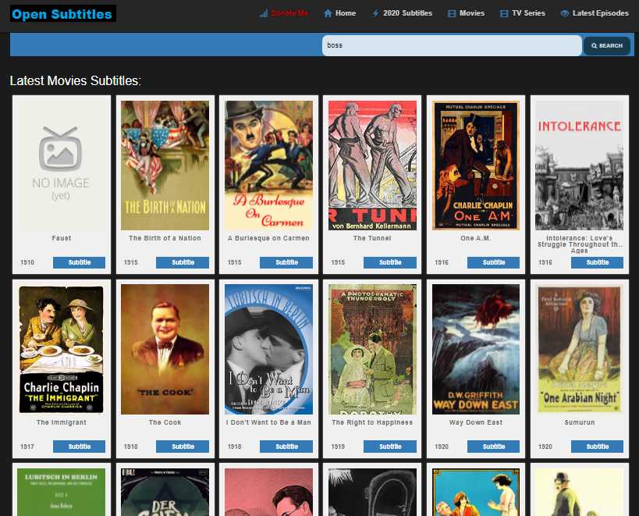Click the 'The Immigrant' title text

coord(61,422)
